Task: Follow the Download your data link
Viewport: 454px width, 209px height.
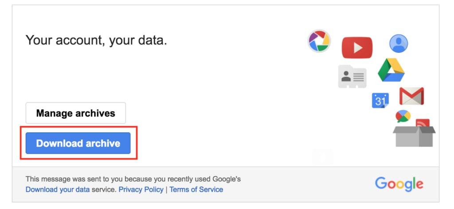Action: 58,190
